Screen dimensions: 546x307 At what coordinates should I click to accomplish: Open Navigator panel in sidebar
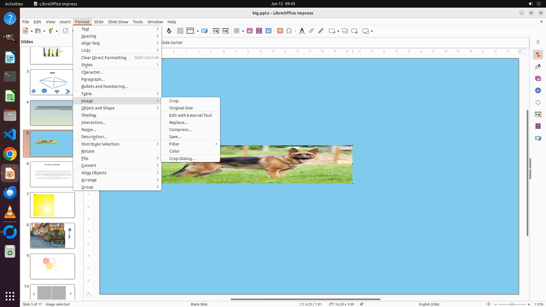[x=538, y=91]
